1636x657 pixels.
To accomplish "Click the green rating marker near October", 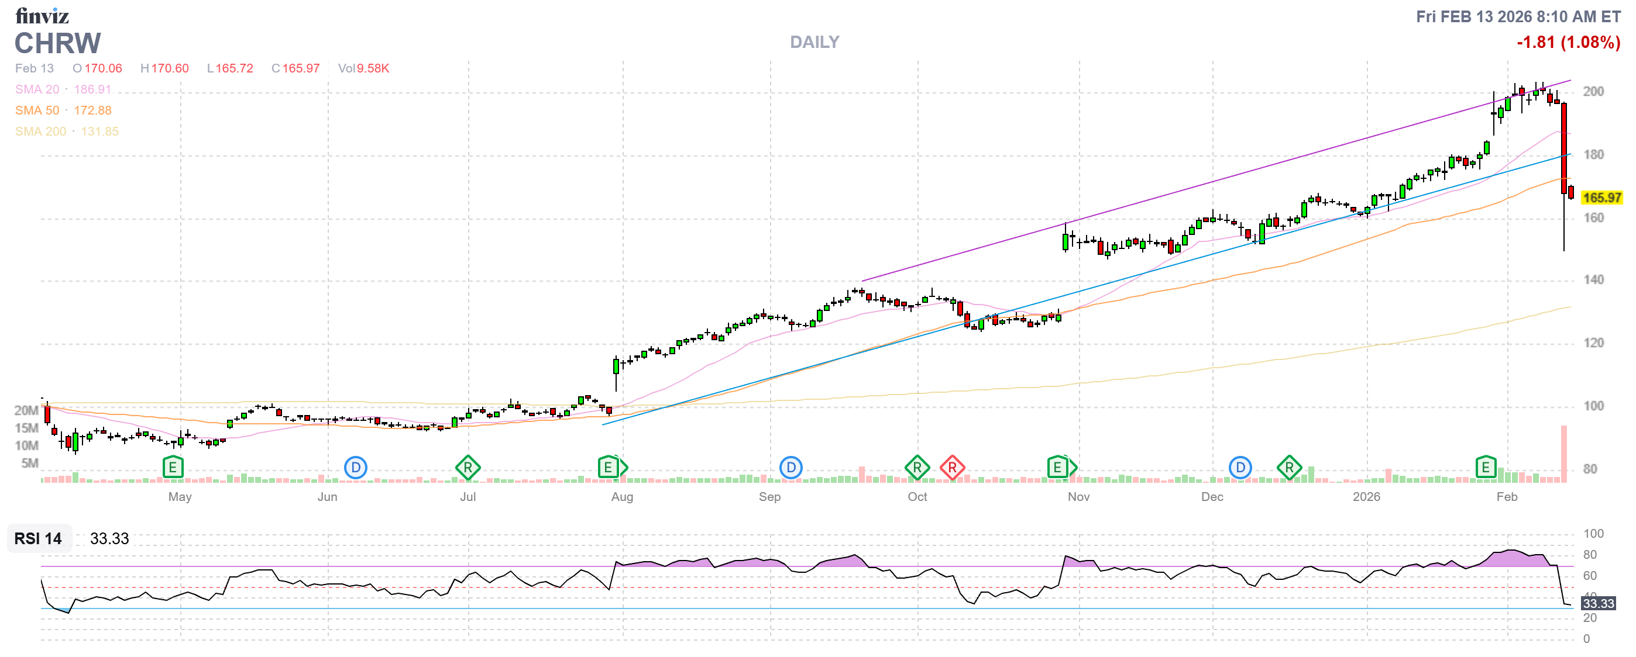I will click(x=917, y=468).
